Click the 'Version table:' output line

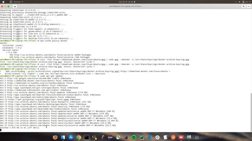tap(11, 50)
